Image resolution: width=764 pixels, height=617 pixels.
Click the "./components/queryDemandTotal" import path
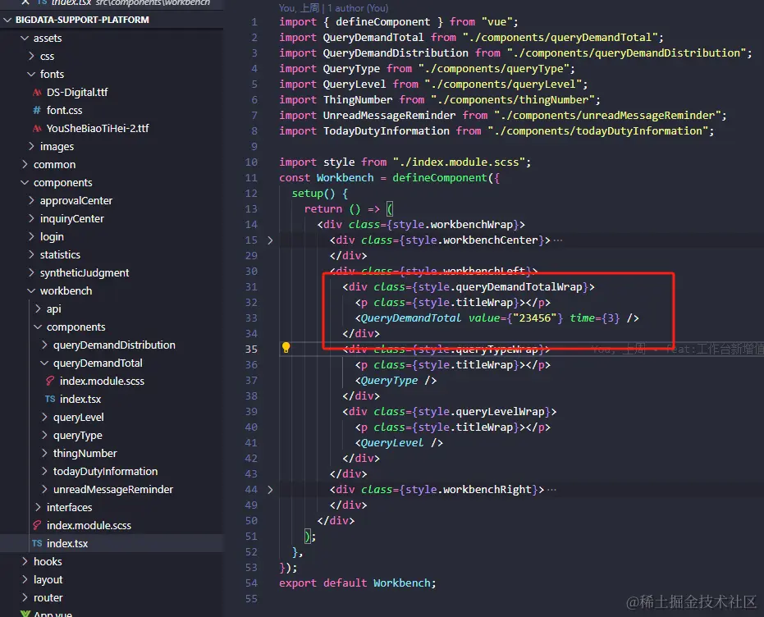point(560,38)
